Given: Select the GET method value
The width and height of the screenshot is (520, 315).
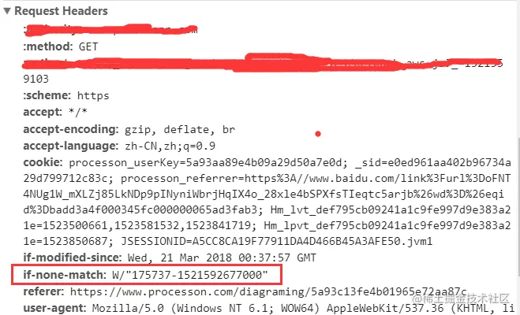Looking at the screenshot, I should pyautogui.click(x=88, y=46).
